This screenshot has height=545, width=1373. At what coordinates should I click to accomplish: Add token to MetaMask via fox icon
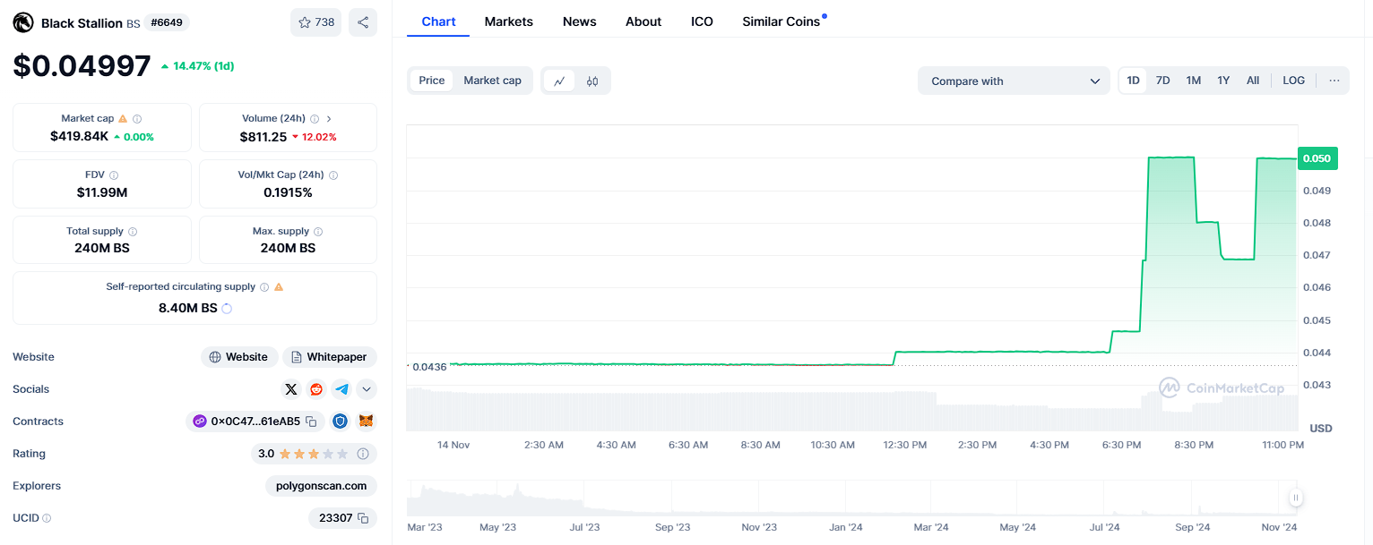point(366,422)
